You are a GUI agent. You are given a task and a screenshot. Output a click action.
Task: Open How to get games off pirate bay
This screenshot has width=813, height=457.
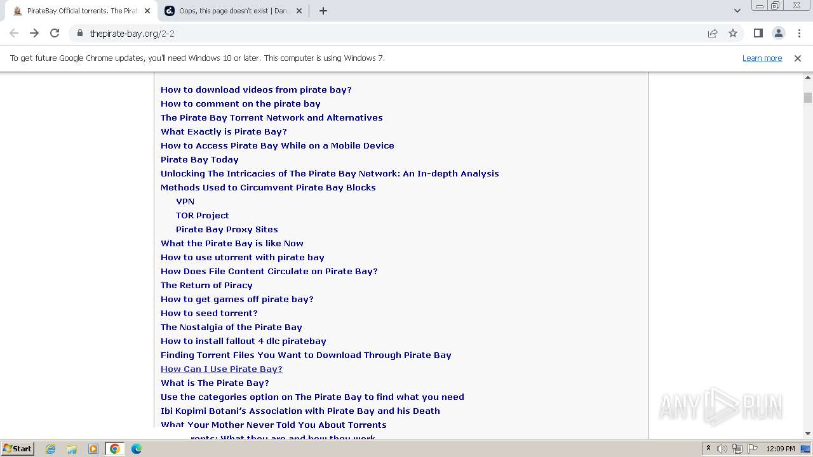[237, 299]
